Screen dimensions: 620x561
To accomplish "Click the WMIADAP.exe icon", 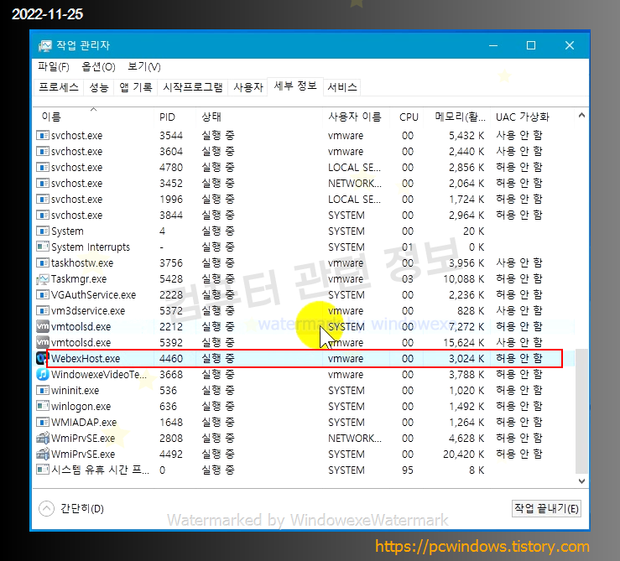I will point(42,422).
